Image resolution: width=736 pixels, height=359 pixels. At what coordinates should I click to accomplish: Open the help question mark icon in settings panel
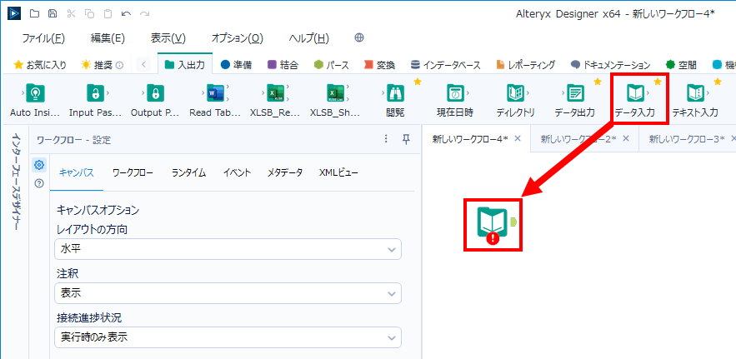pos(38,183)
